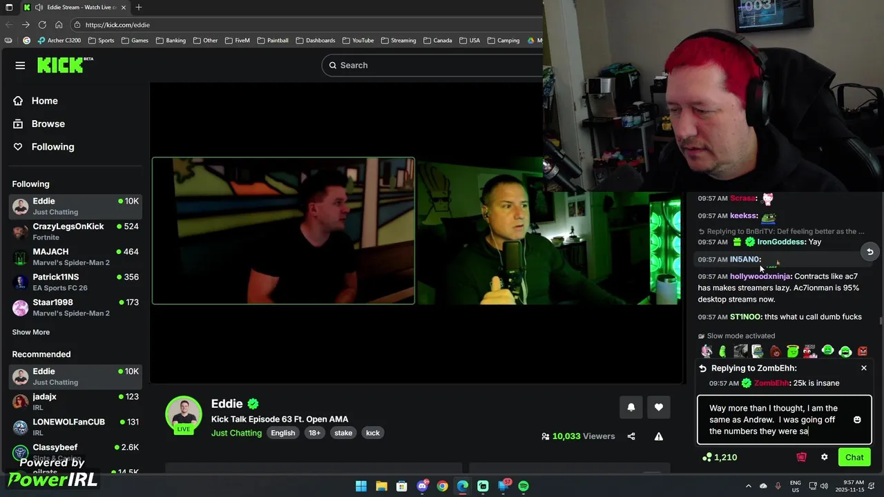Open Spotify from taskbar
This screenshot has height=497, width=884.
(523, 486)
